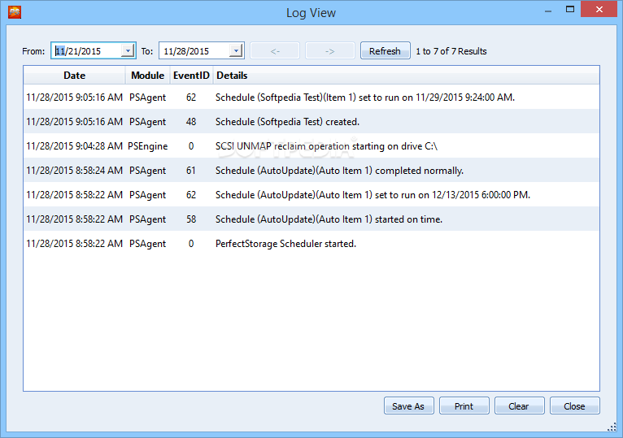Clear the log entries
623x438 pixels.
click(519, 405)
